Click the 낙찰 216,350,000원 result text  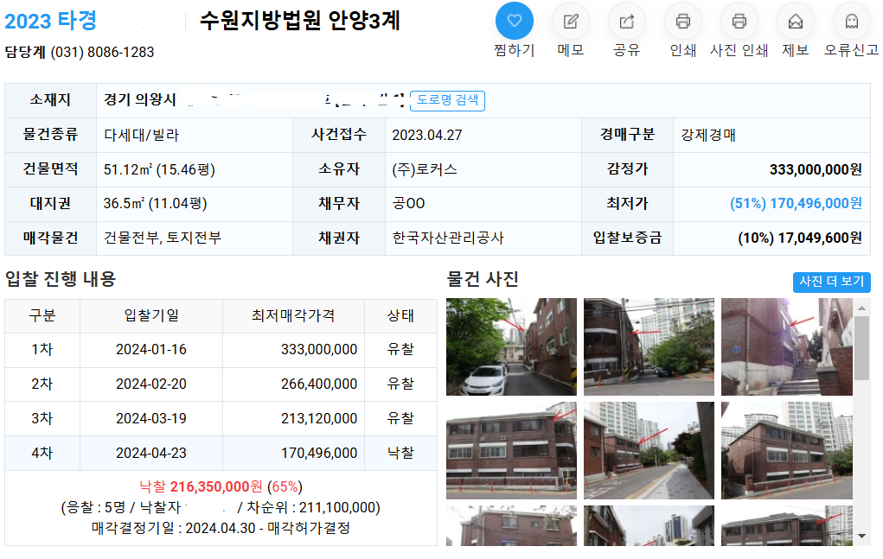(x=221, y=486)
